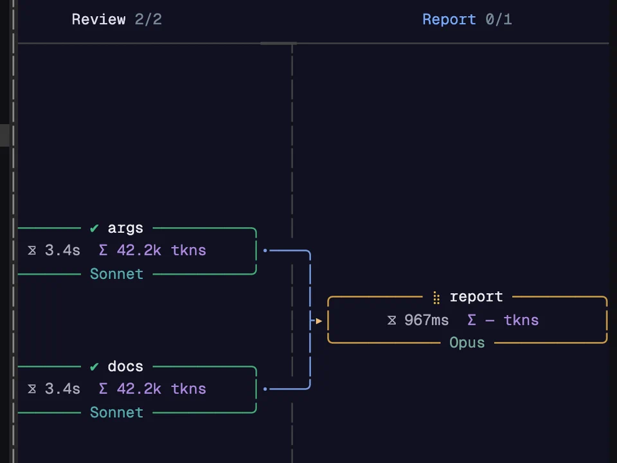617x463 pixels.
Task: Click the 967ms duration in report node
Action: click(427, 320)
